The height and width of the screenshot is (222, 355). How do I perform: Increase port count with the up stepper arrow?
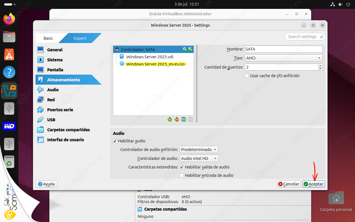click(320, 65)
